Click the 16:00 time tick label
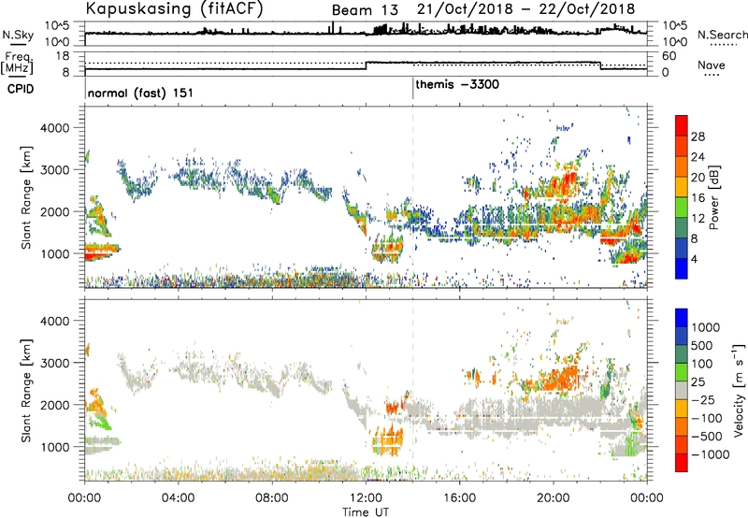This screenshot has height=518, width=748. pyautogui.click(x=459, y=498)
